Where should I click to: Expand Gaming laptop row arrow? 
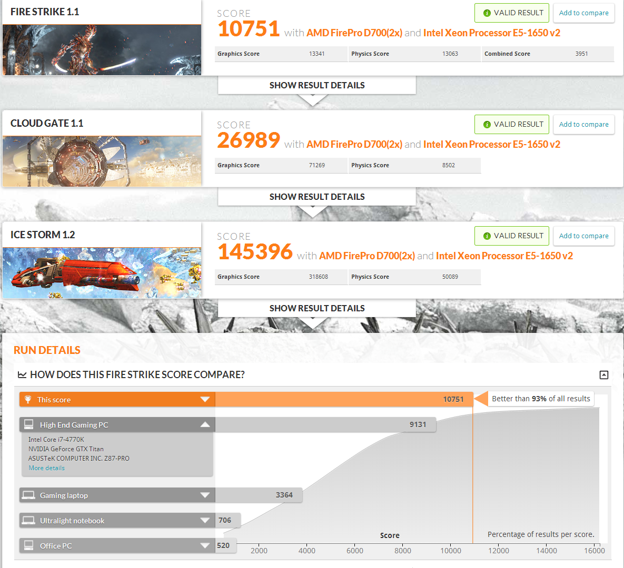205,495
